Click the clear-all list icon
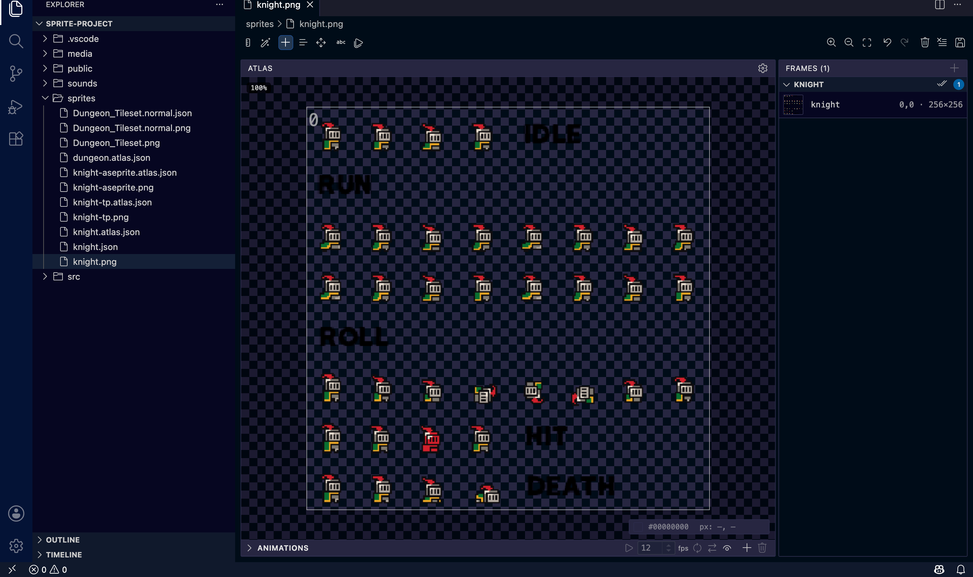 click(942, 42)
